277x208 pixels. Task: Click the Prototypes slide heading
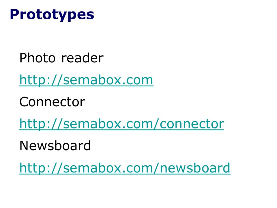pyautogui.click(x=52, y=15)
